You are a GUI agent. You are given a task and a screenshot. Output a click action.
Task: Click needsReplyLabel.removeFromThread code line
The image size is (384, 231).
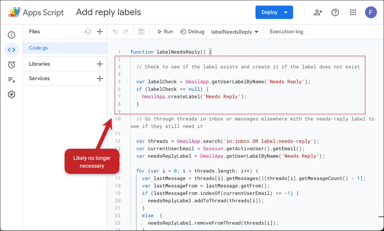tap(213, 223)
